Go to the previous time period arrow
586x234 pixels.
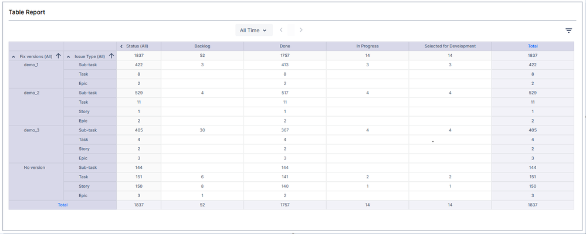tap(281, 30)
